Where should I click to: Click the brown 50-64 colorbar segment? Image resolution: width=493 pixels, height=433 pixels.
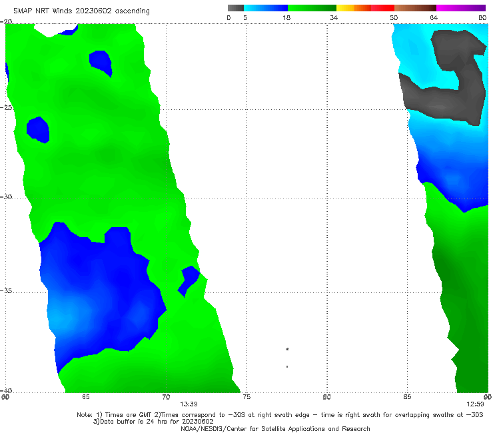(x=415, y=8)
